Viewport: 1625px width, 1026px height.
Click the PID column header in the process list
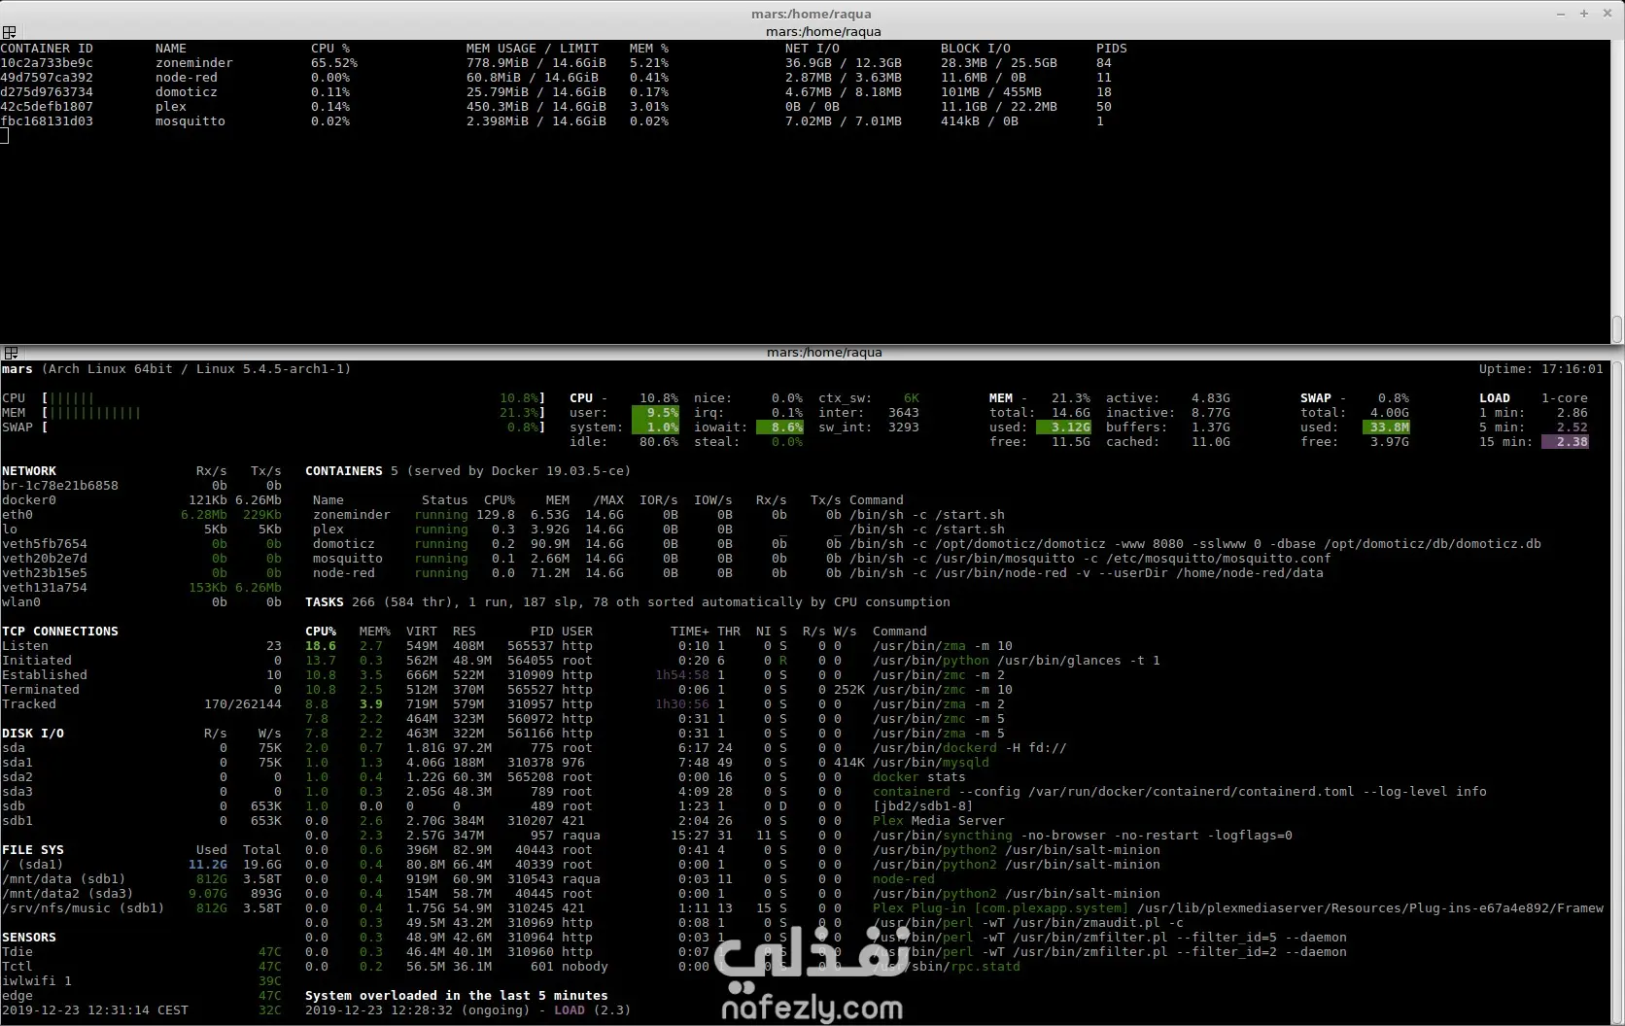(542, 632)
